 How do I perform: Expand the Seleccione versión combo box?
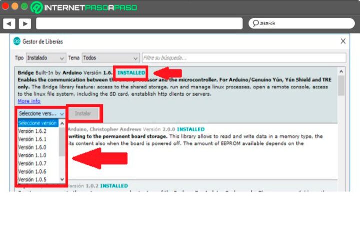(41, 114)
